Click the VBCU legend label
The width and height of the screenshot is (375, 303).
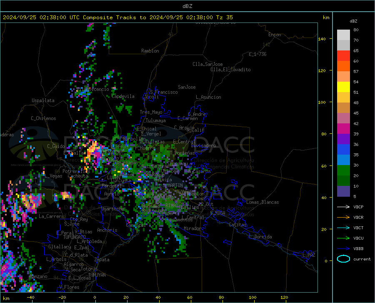(358, 238)
